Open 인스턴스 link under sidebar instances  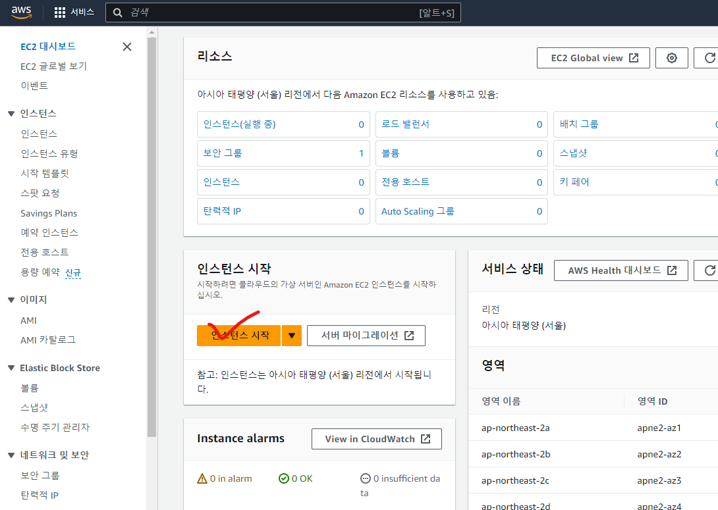(39, 134)
